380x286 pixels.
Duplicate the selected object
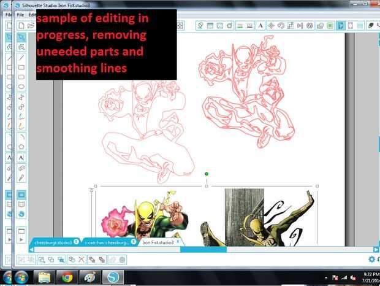click(72, 260)
